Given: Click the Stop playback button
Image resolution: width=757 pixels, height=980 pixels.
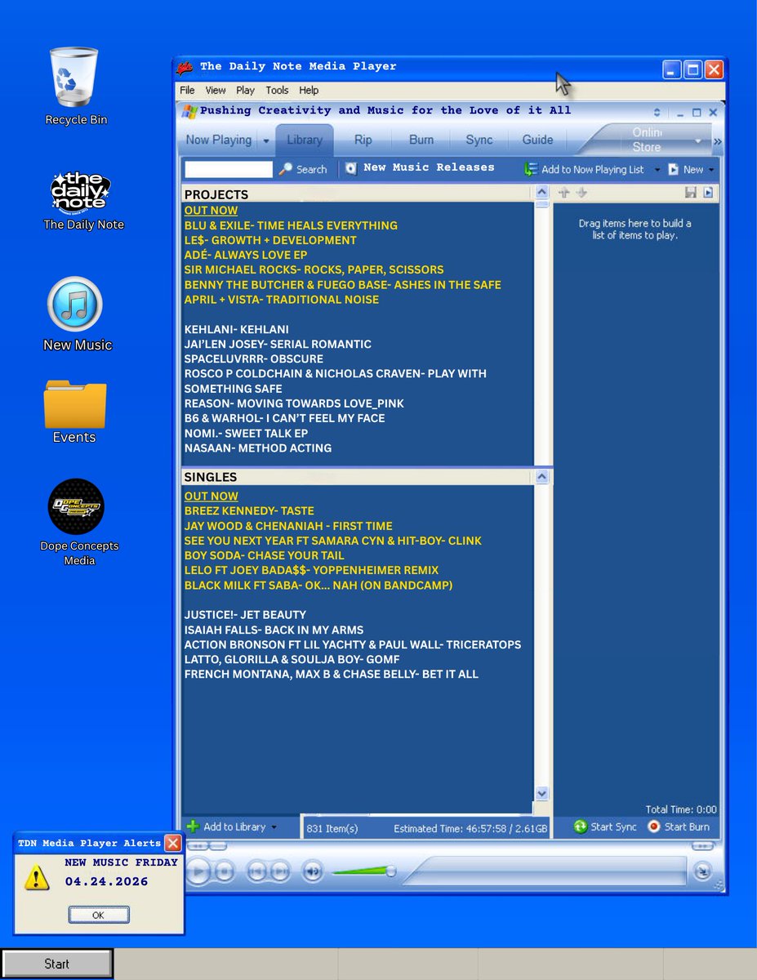Looking at the screenshot, I should (x=224, y=872).
